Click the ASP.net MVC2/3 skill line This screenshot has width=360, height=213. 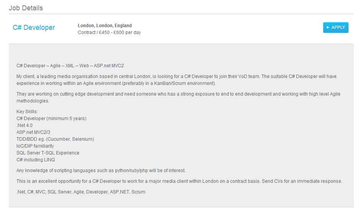point(33,132)
